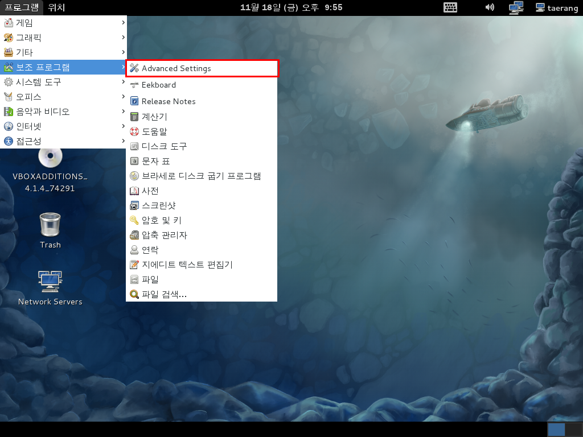
Task: Open the on-screen keyboard panel icon
Action: coord(450,7)
